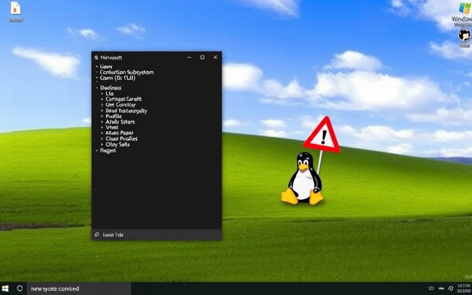Select the tree row starting with "Gee"
The image size is (472, 295).
(121, 105)
